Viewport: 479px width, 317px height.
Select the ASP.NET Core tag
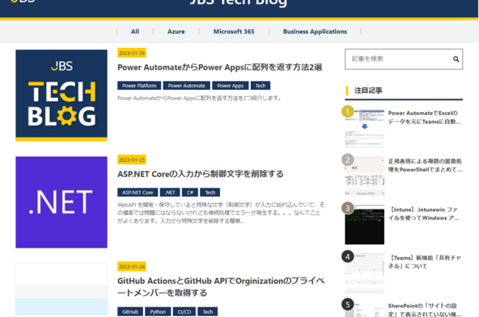click(138, 192)
